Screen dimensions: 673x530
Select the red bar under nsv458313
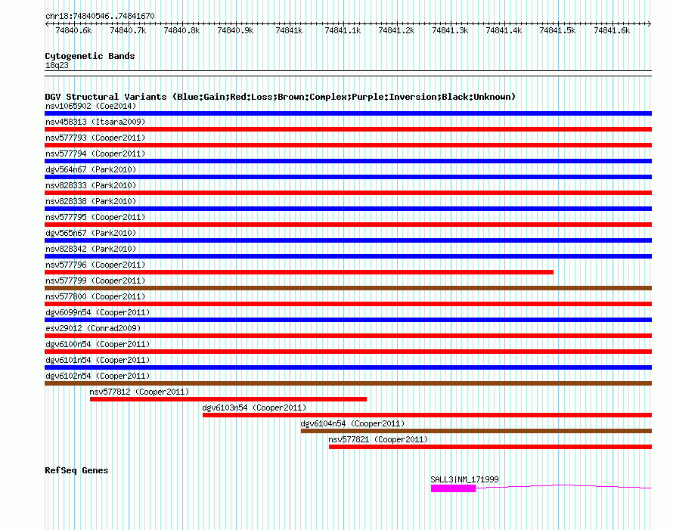348,129
